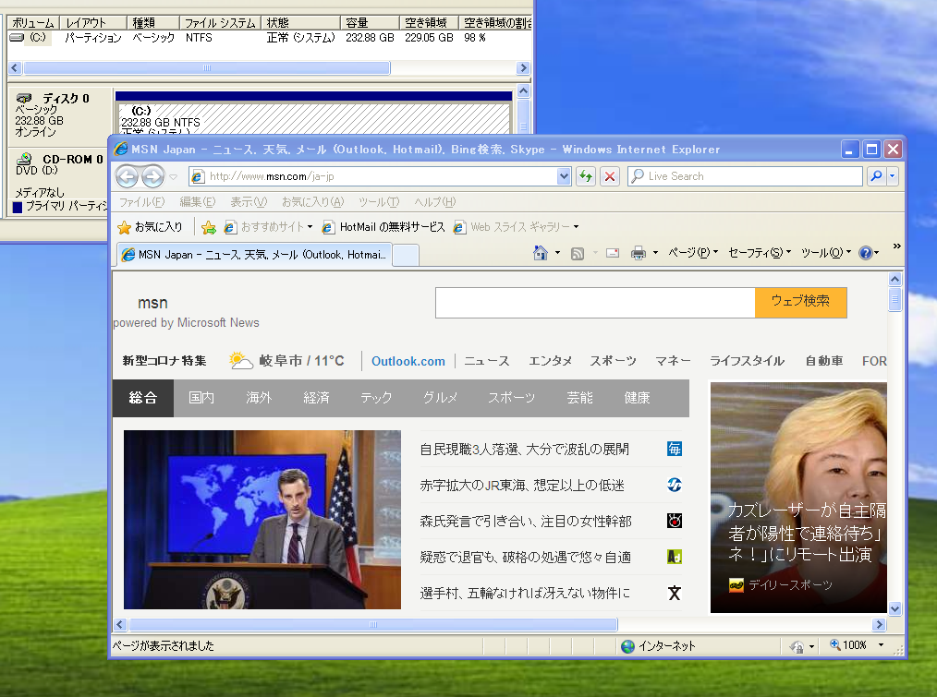This screenshot has height=697, width=937.
Task: Click the Read Mail envelope icon
Action: point(613,253)
